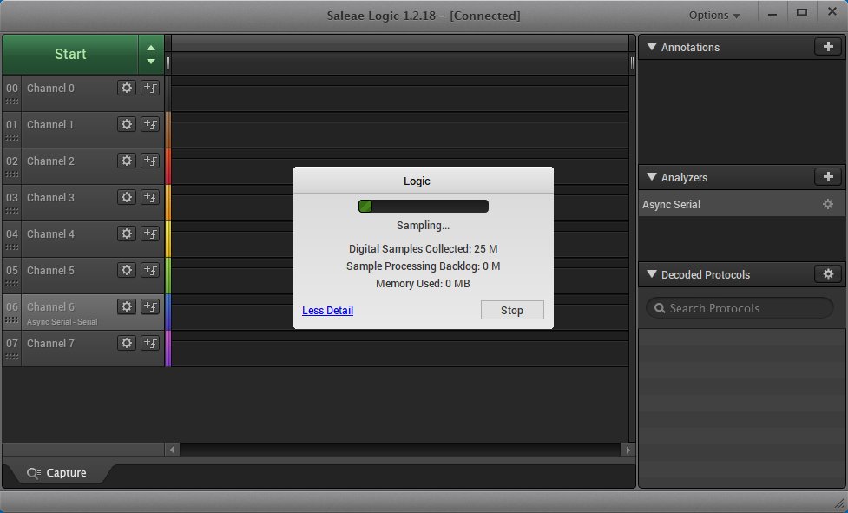Set trigger edge for Channel 5

150,270
